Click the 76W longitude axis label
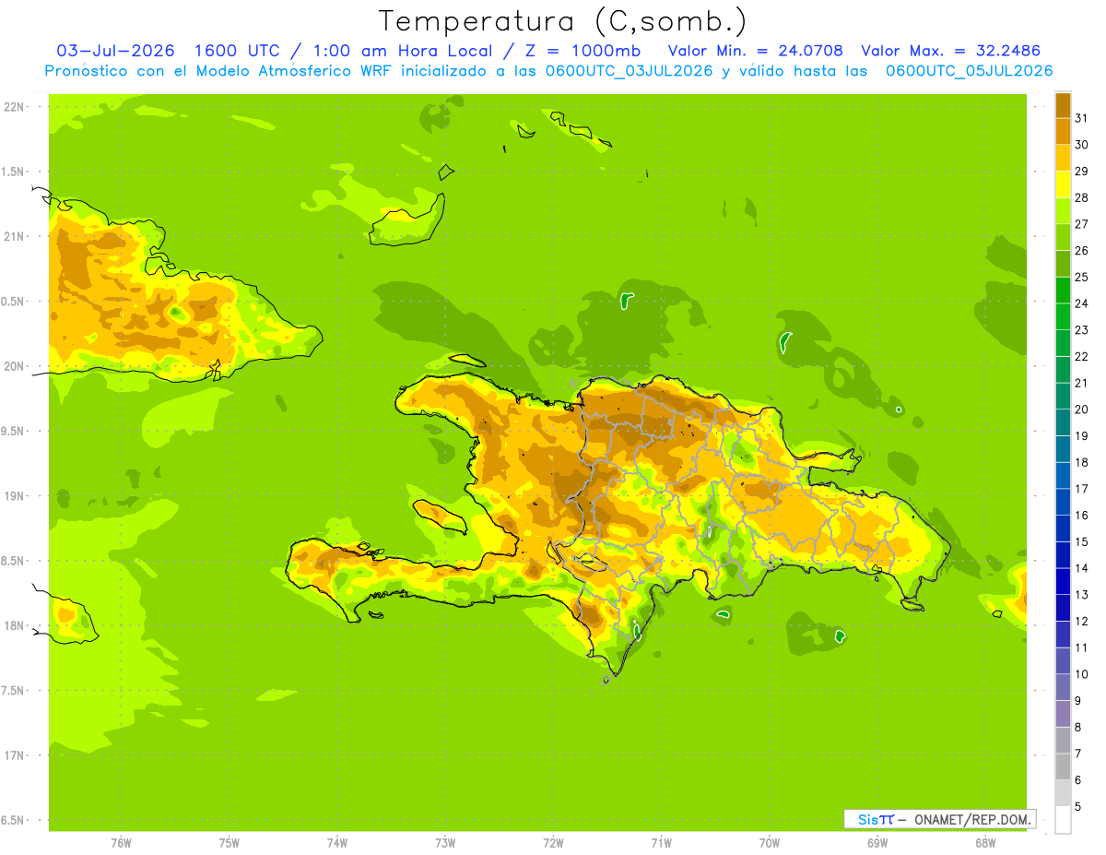Viewport: 1106px width, 855px height. (x=121, y=843)
